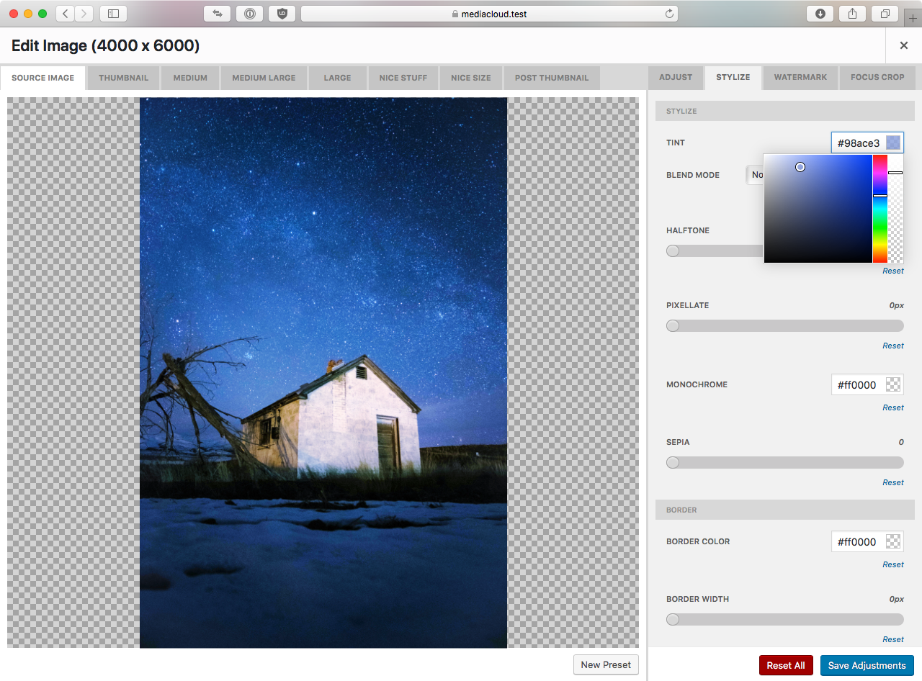Select the Thumbnail size tab
Image resolution: width=922 pixels, height=681 pixels.
pyautogui.click(x=123, y=78)
